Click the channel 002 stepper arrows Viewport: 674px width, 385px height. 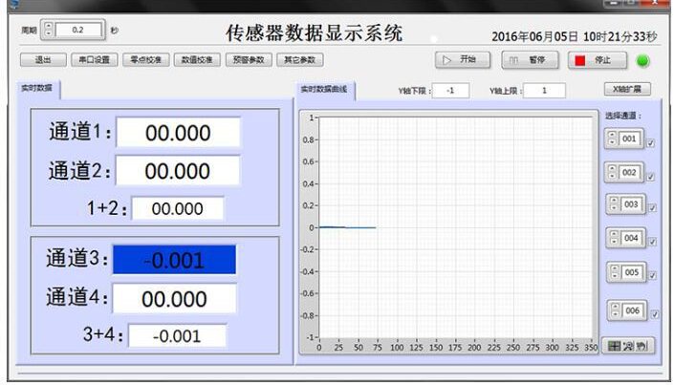tap(613, 172)
